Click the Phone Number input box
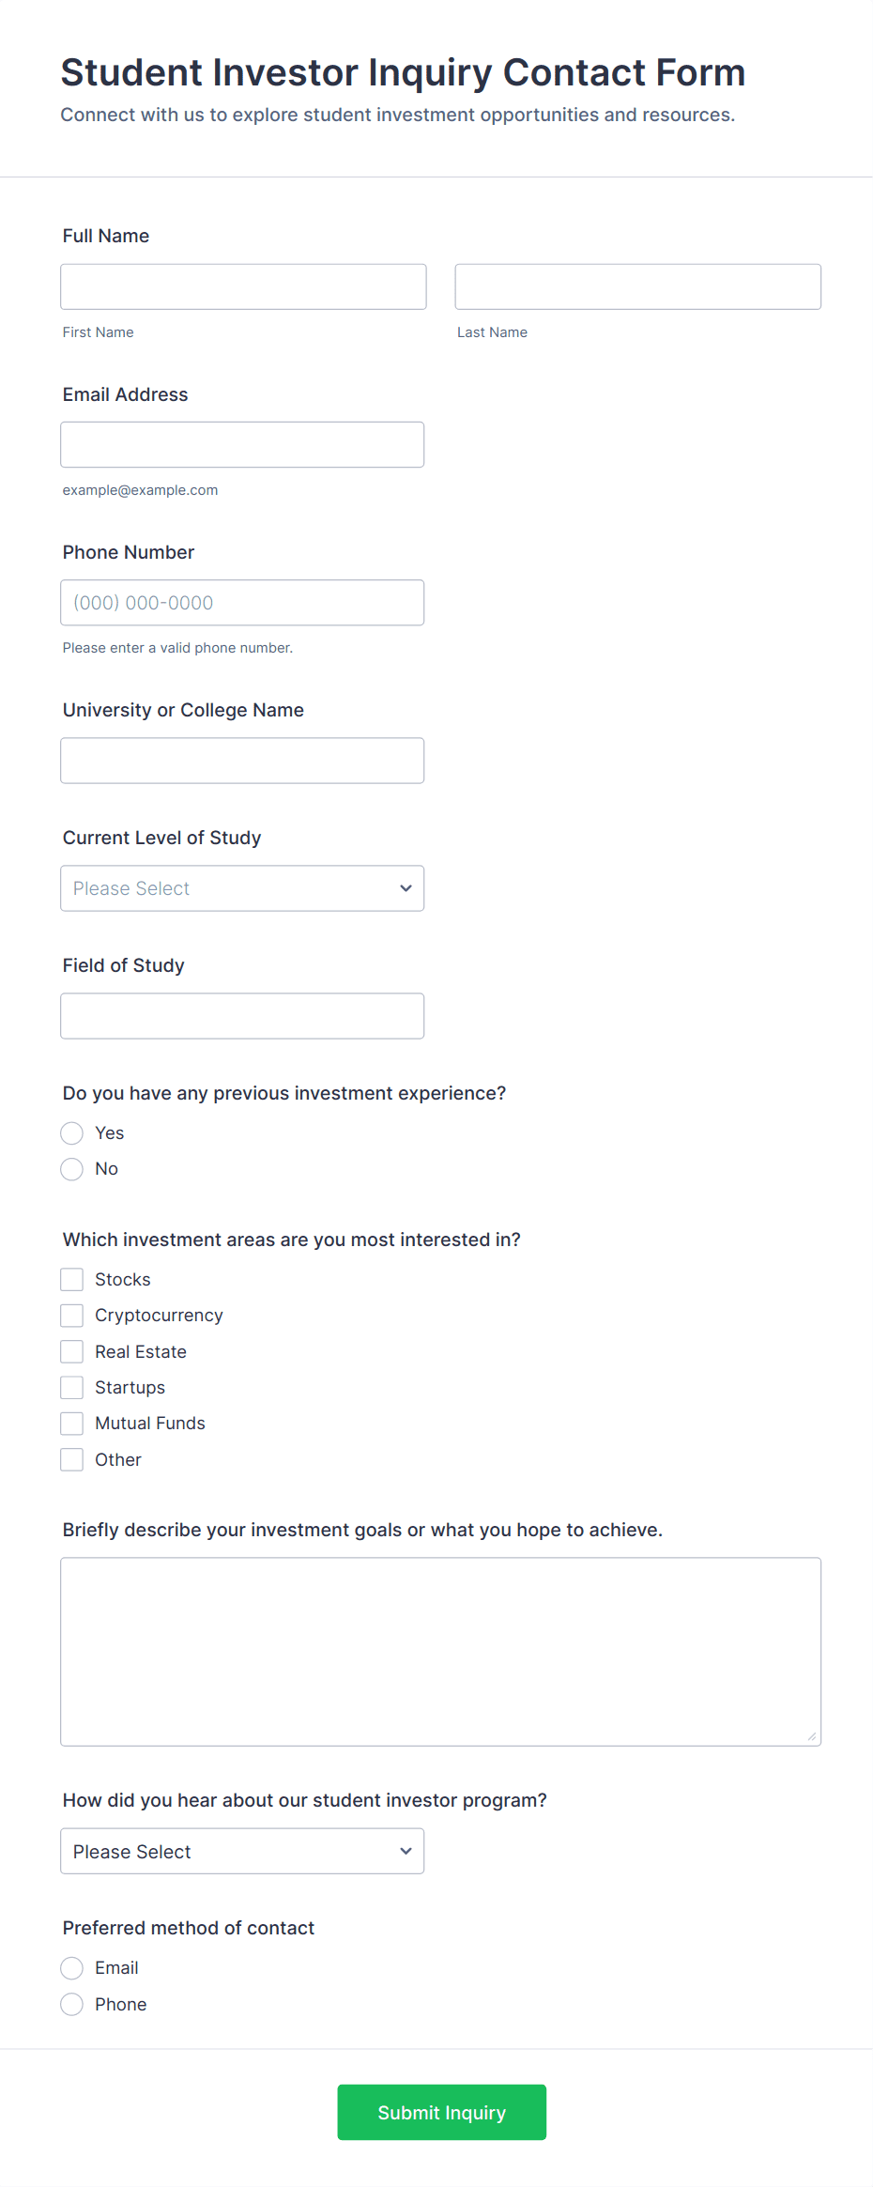The height and width of the screenshot is (2187, 873). coord(242,603)
